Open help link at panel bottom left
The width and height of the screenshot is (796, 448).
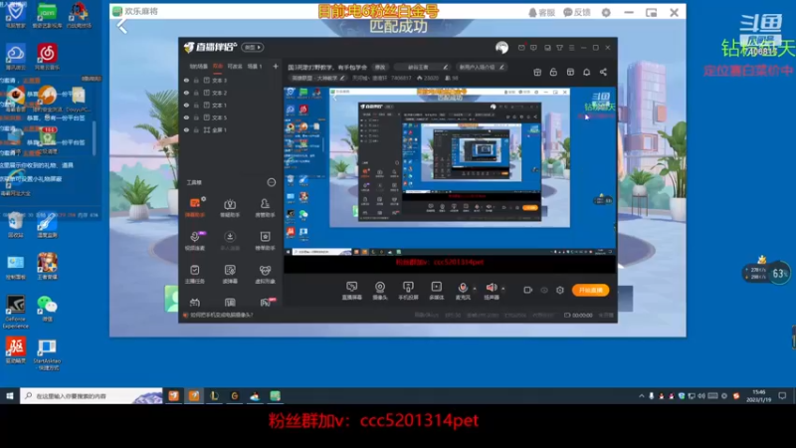tap(218, 315)
